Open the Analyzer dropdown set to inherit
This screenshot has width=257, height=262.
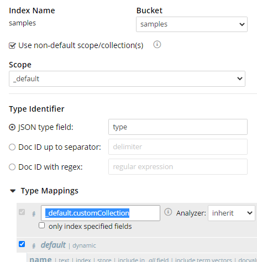point(232,213)
